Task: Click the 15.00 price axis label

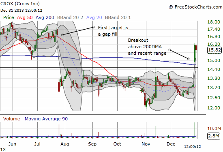Action: click(214, 60)
